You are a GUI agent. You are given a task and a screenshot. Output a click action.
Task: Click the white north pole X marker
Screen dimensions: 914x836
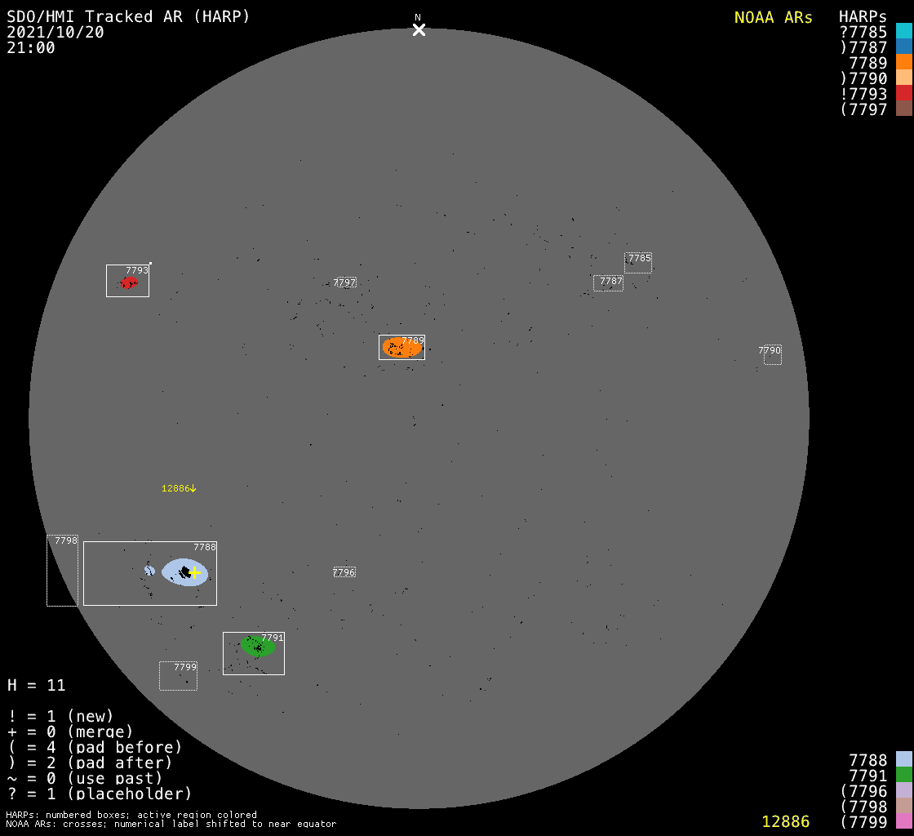point(419,30)
